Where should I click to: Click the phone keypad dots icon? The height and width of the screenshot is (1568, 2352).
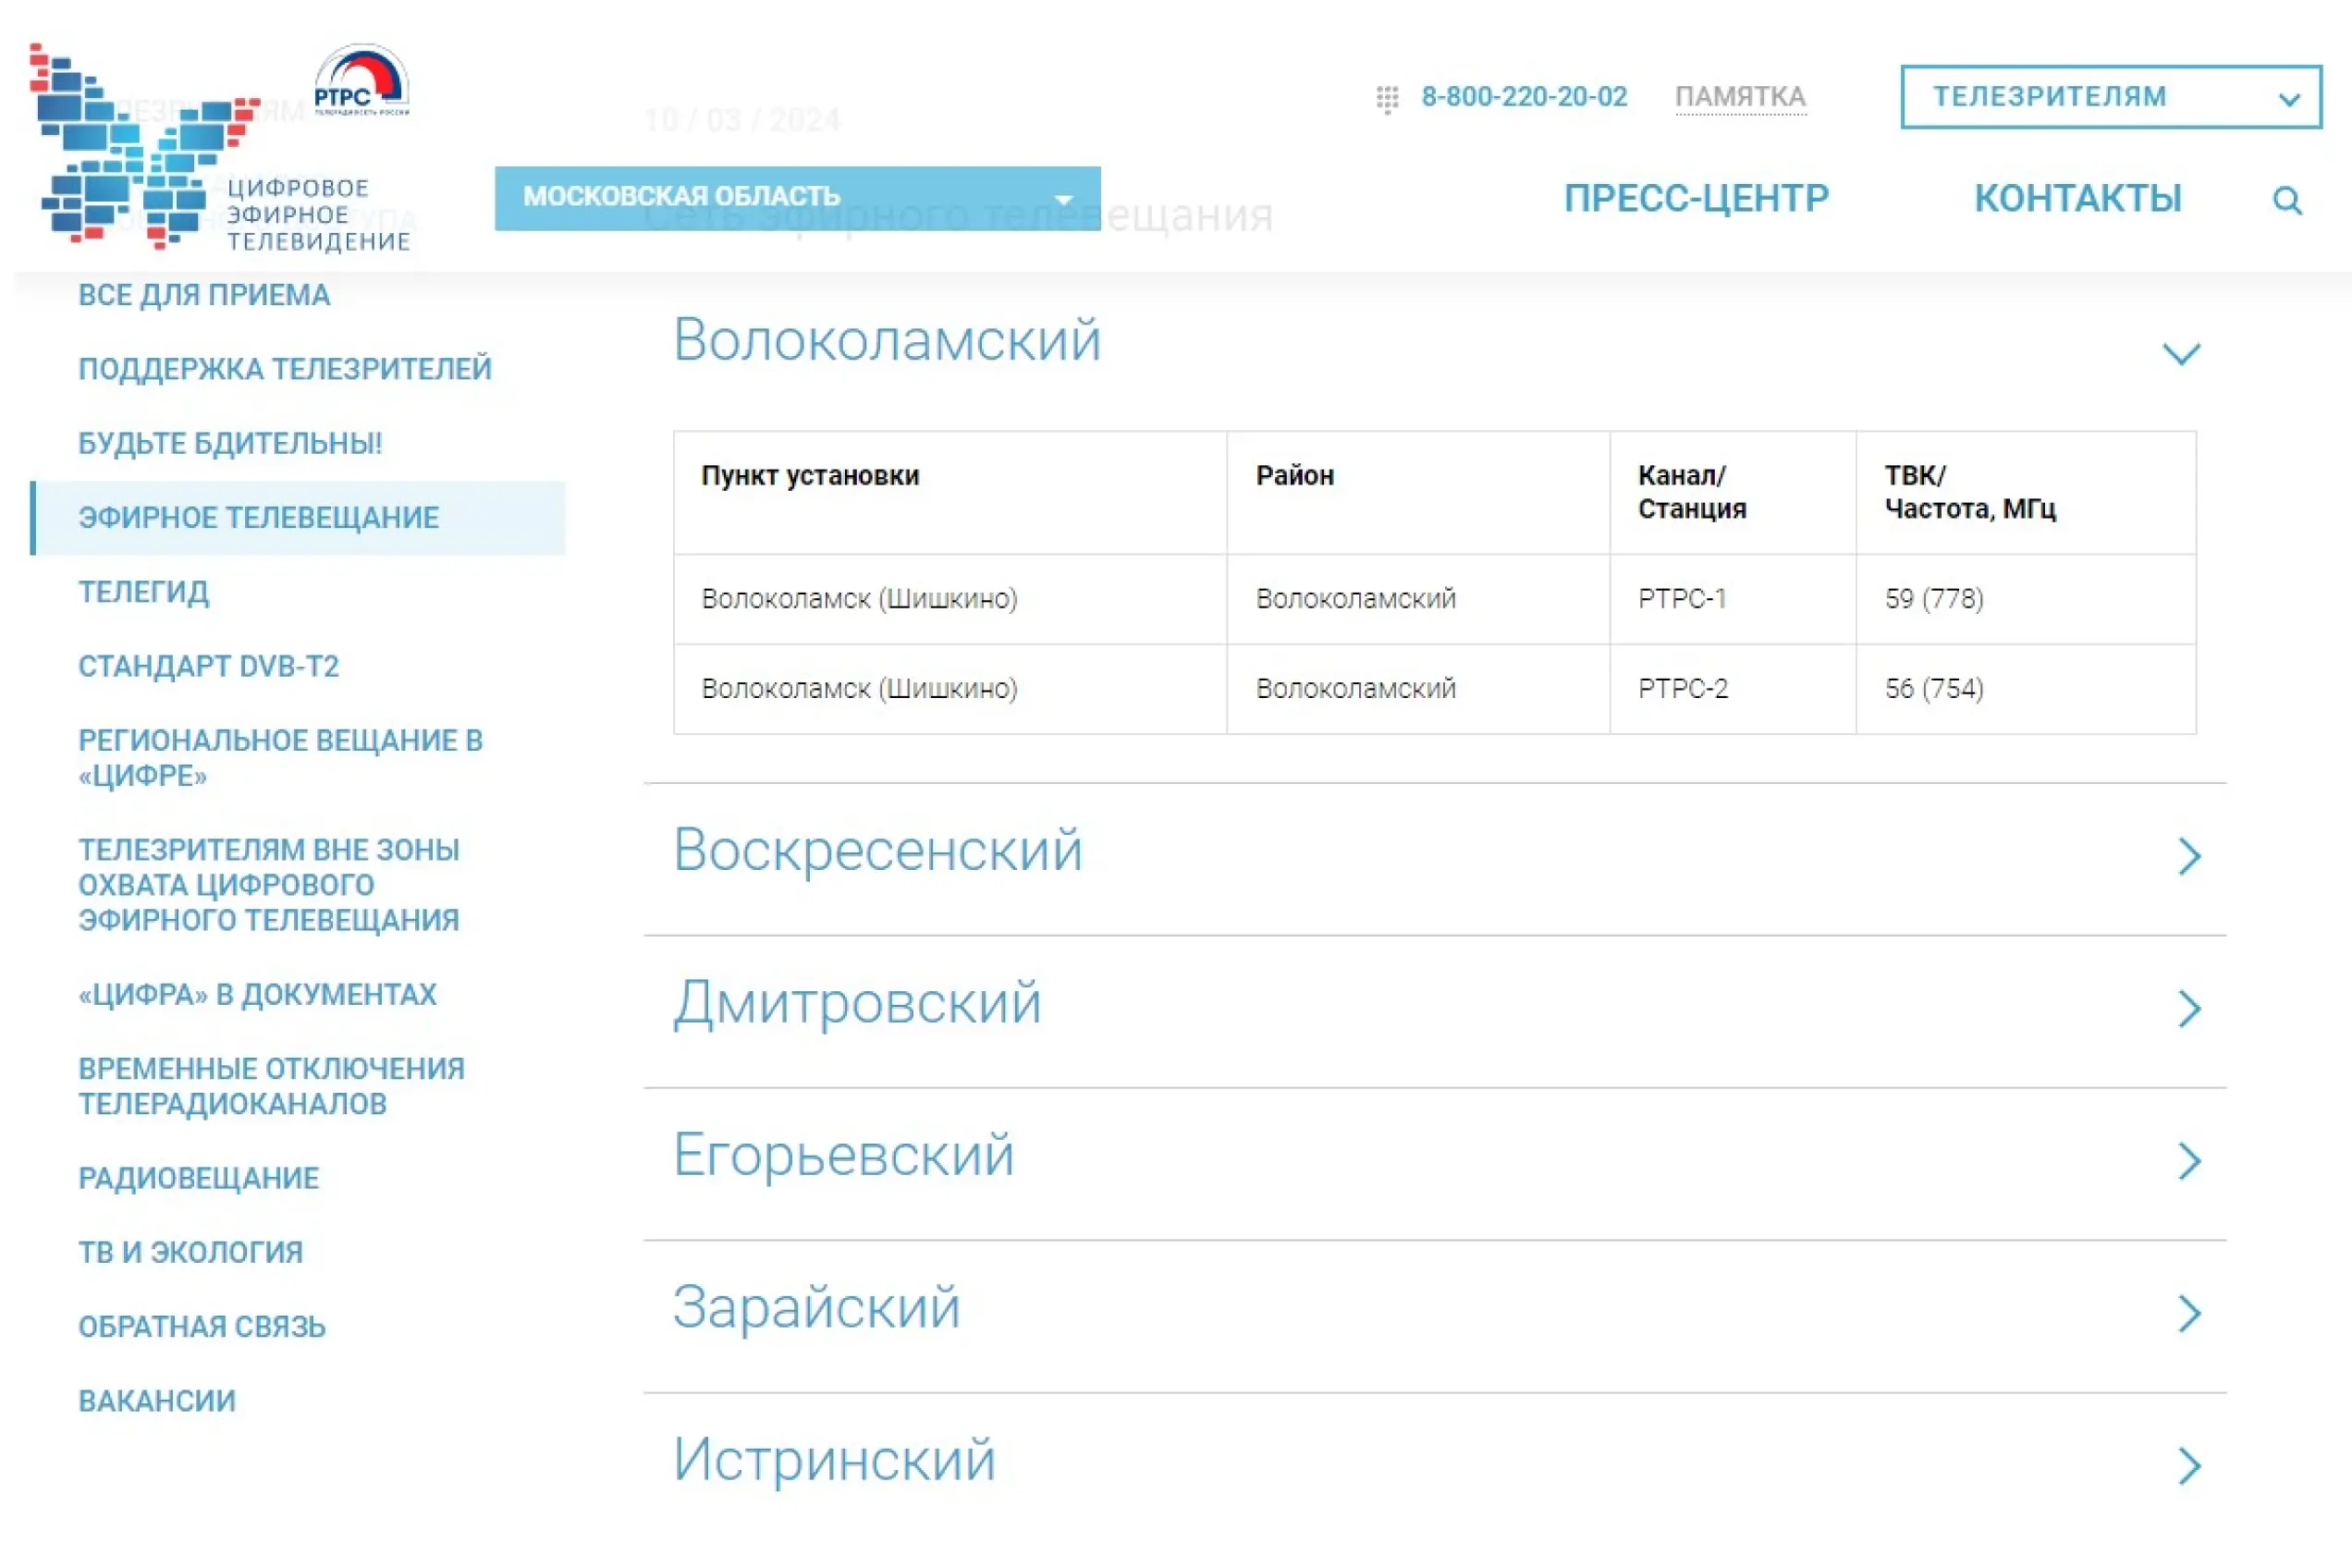point(1387,98)
